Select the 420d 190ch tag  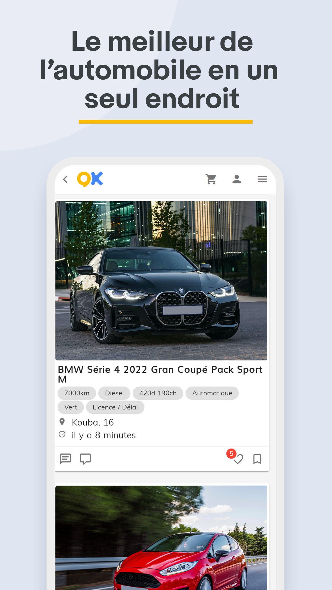(x=158, y=393)
